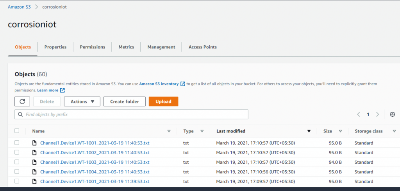Click the Create folder button
400x191 pixels.
pyautogui.click(x=125, y=102)
